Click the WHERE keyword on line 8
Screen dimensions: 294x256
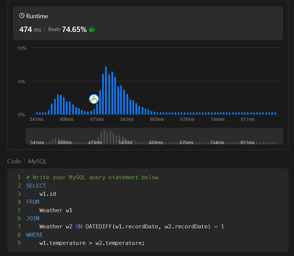pyautogui.click(x=34, y=235)
